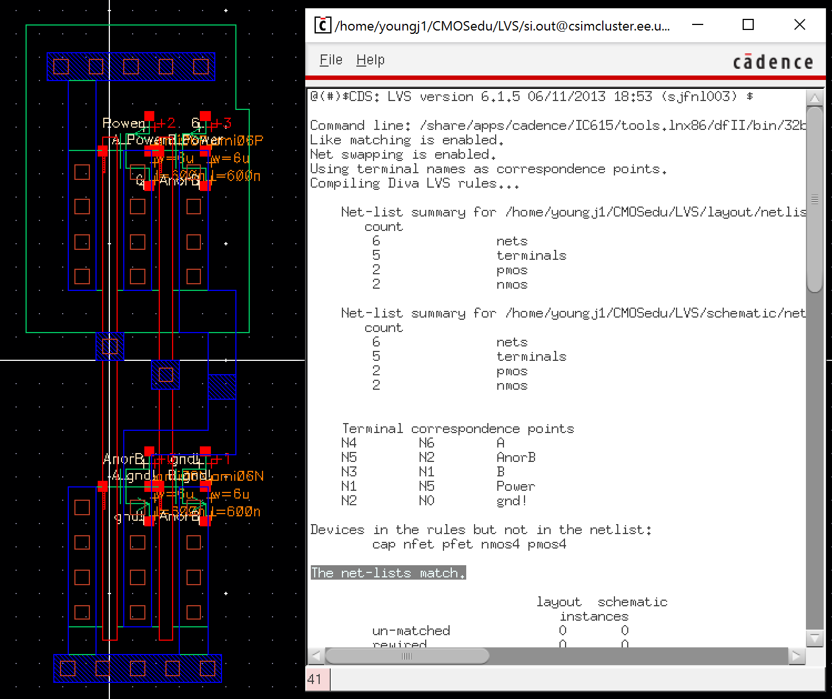Select the rightmost contact on bottom ground rail
This screenshot has width=832, height=699.
pyautogui.click(x=208, y=668)
